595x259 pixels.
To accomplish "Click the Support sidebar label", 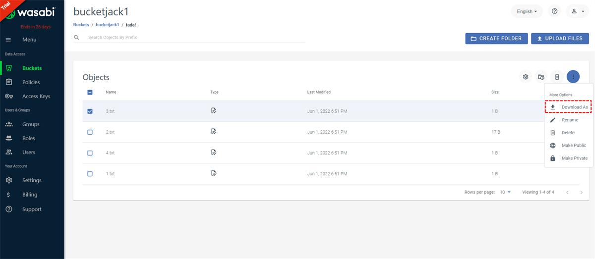I will pos(32,209).
